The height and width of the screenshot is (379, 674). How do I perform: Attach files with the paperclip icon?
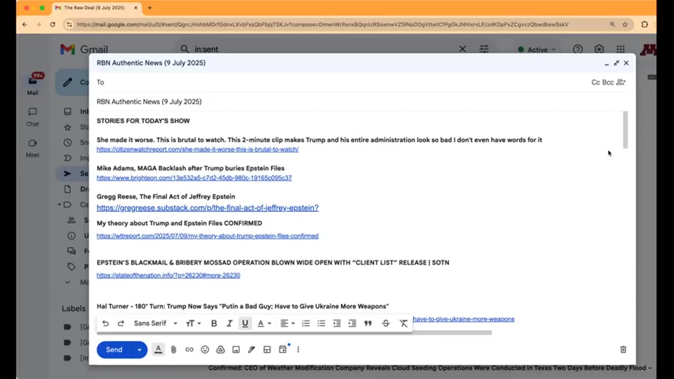173,350
